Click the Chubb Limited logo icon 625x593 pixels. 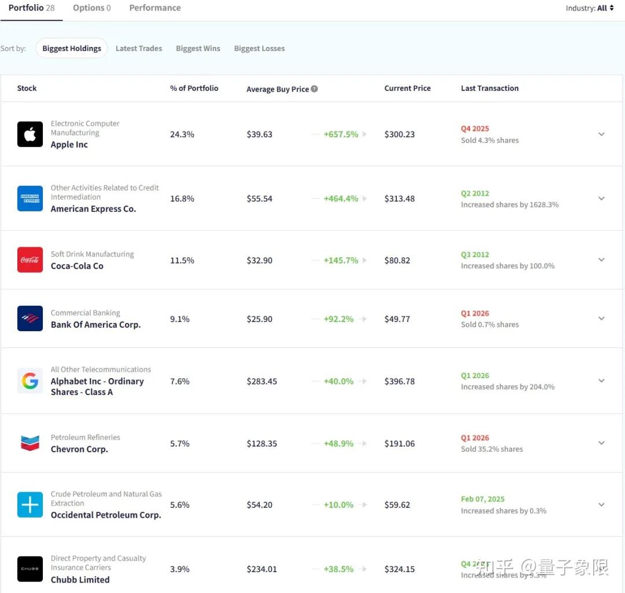coord(30,569)
